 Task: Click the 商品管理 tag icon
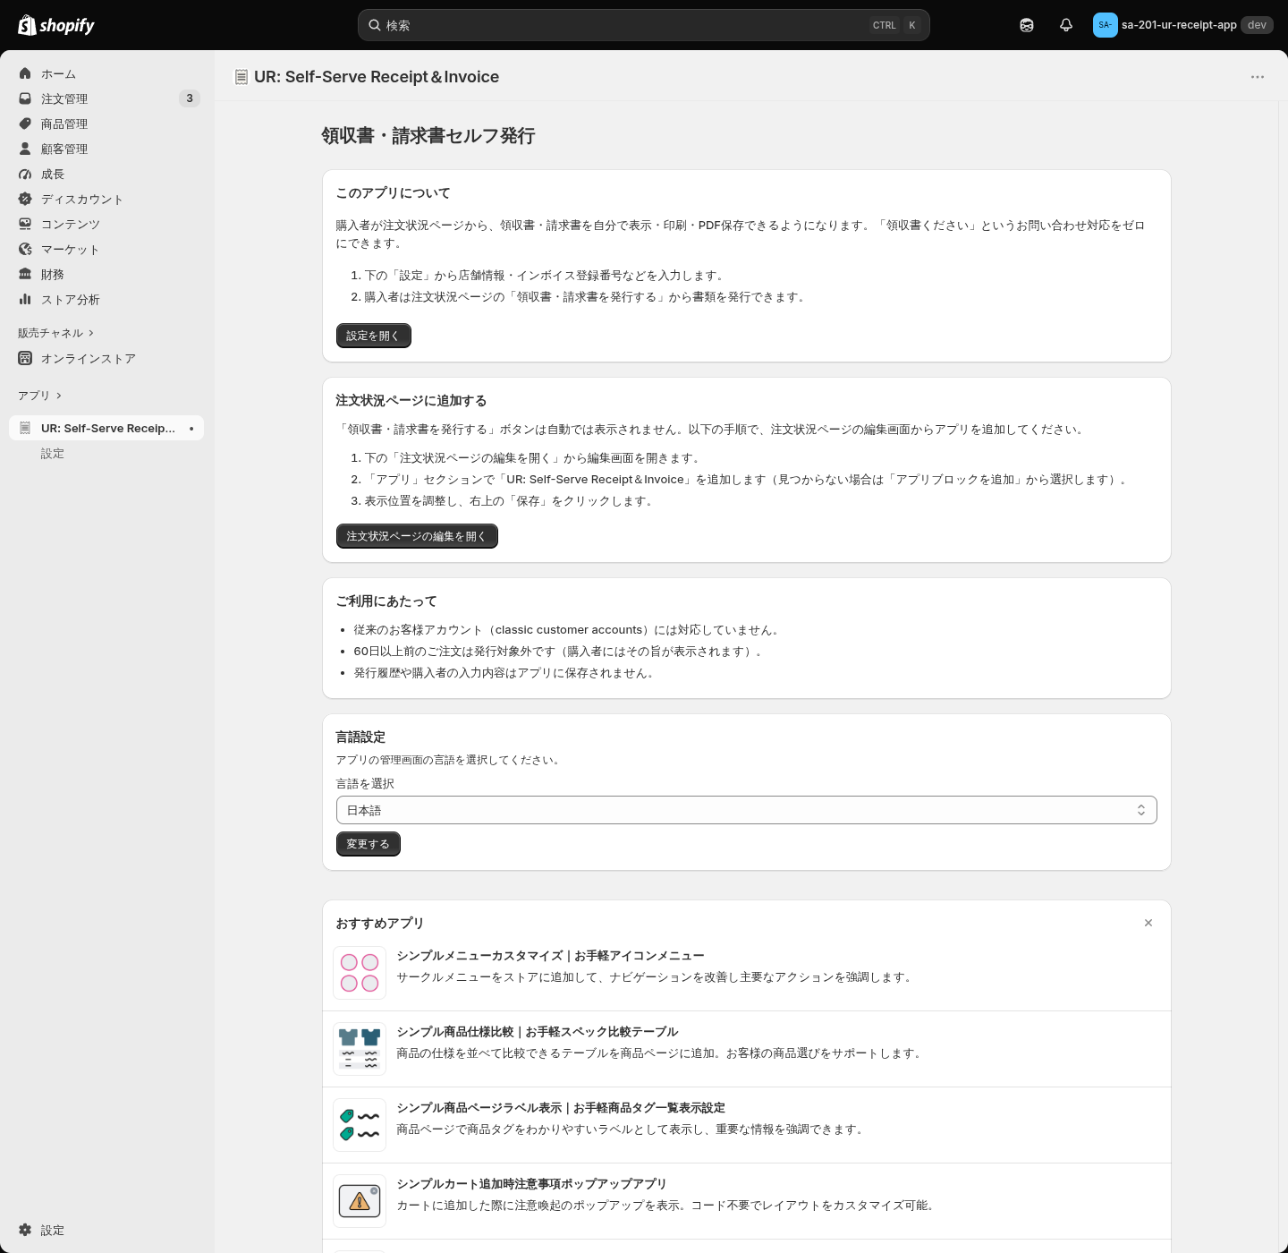(25, 124)
